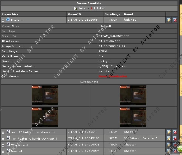
Task: Click edit icon in audi S5 row
Action: [169, 132]
